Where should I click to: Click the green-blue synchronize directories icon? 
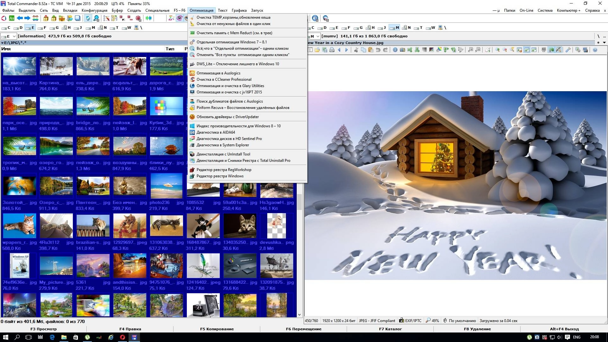[x=149, y=18]
